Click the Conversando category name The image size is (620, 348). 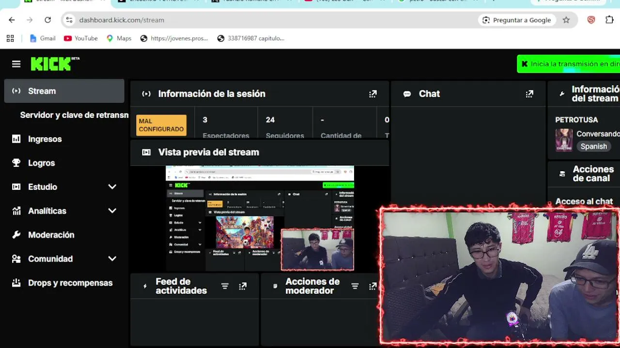pyautogui.click(x=598, y=134)
